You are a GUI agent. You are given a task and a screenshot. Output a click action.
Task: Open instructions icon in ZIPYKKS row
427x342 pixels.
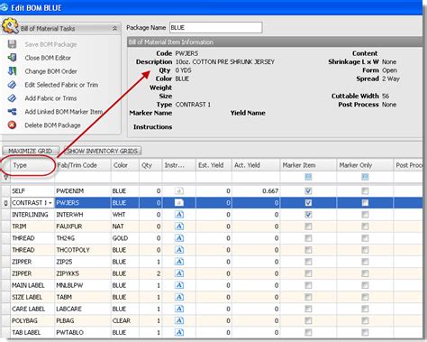pyautogui.click(x=179, y=273)
